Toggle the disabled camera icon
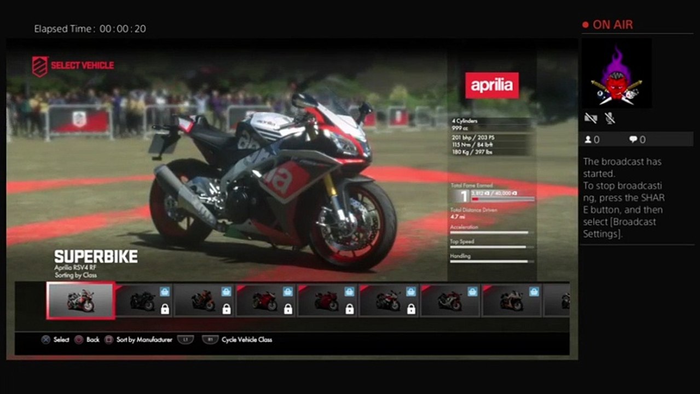Image resolution: width=700 pixels, height=394 pixels. [x=590, y=118]
